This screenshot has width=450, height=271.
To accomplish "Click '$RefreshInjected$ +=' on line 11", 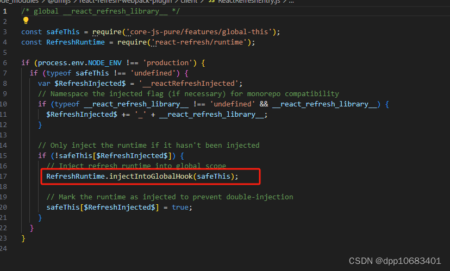I will pyautogui.click(x=88, y=115).
